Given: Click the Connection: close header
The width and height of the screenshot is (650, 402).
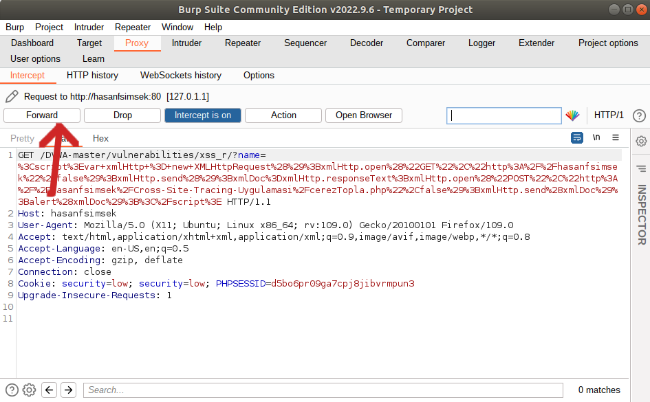Looking at the screenshot, I should click(x=65, y=272).
